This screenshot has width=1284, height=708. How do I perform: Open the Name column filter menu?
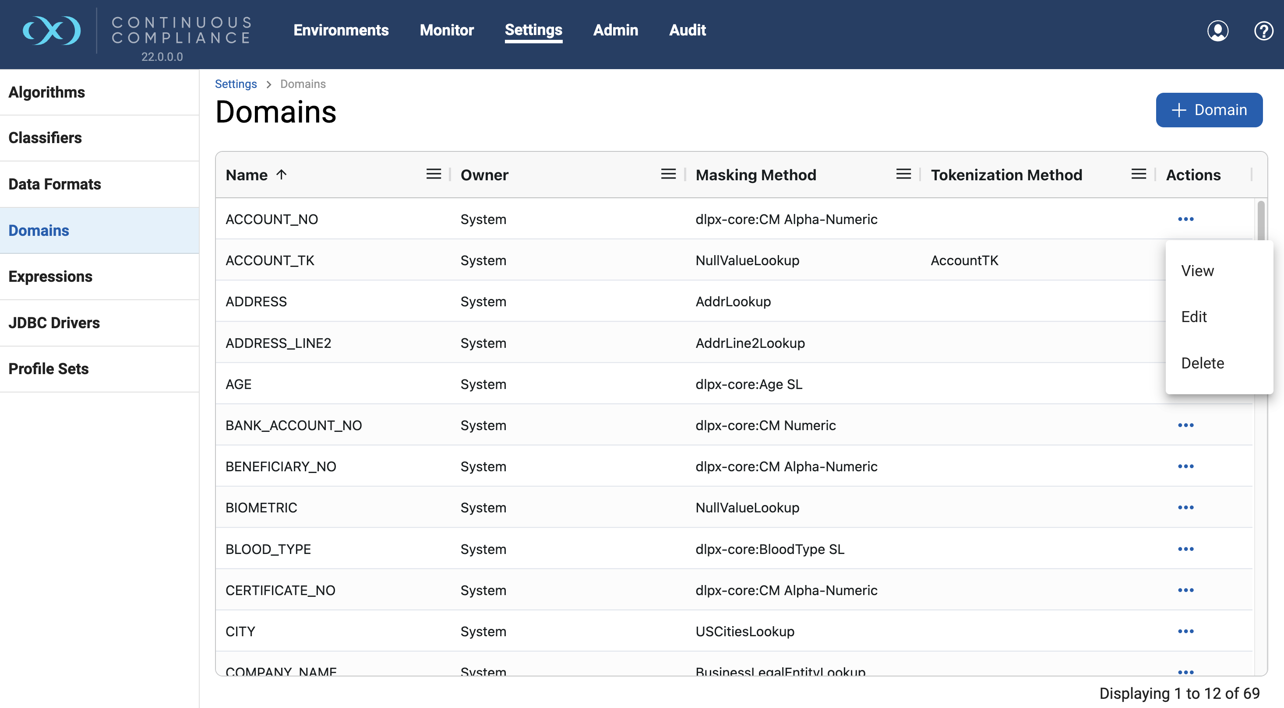coord(433,174)
